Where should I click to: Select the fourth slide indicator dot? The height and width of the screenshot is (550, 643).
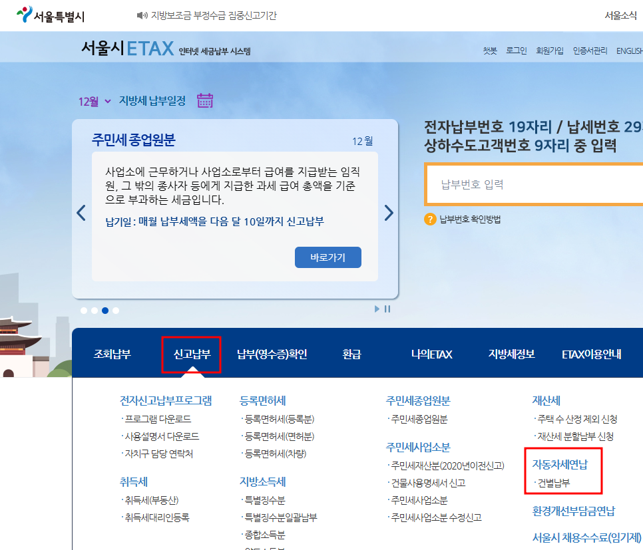[116, 311]
